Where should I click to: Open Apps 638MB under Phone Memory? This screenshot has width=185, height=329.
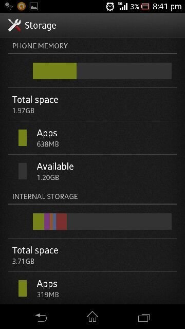coord(92,138)
